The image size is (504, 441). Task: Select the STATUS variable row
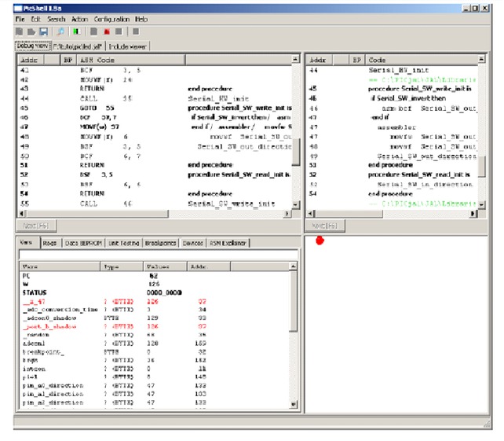tap(35, 292)
